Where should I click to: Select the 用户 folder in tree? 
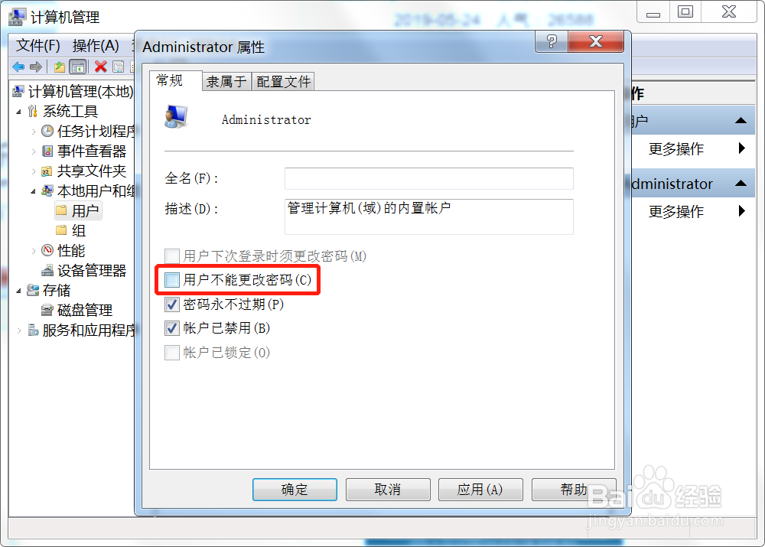click(x=79, y=211)
